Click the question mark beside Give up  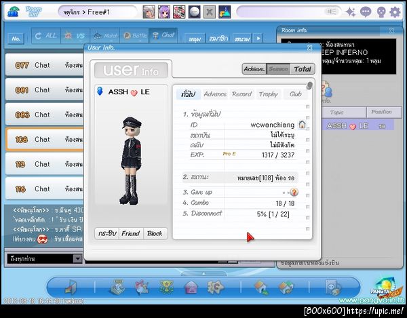(294, 192)
